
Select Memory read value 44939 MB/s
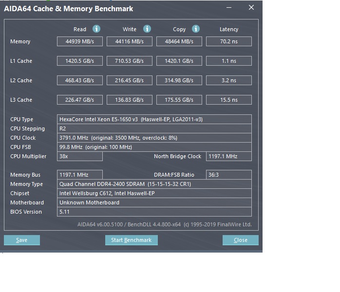pos(80,41)
